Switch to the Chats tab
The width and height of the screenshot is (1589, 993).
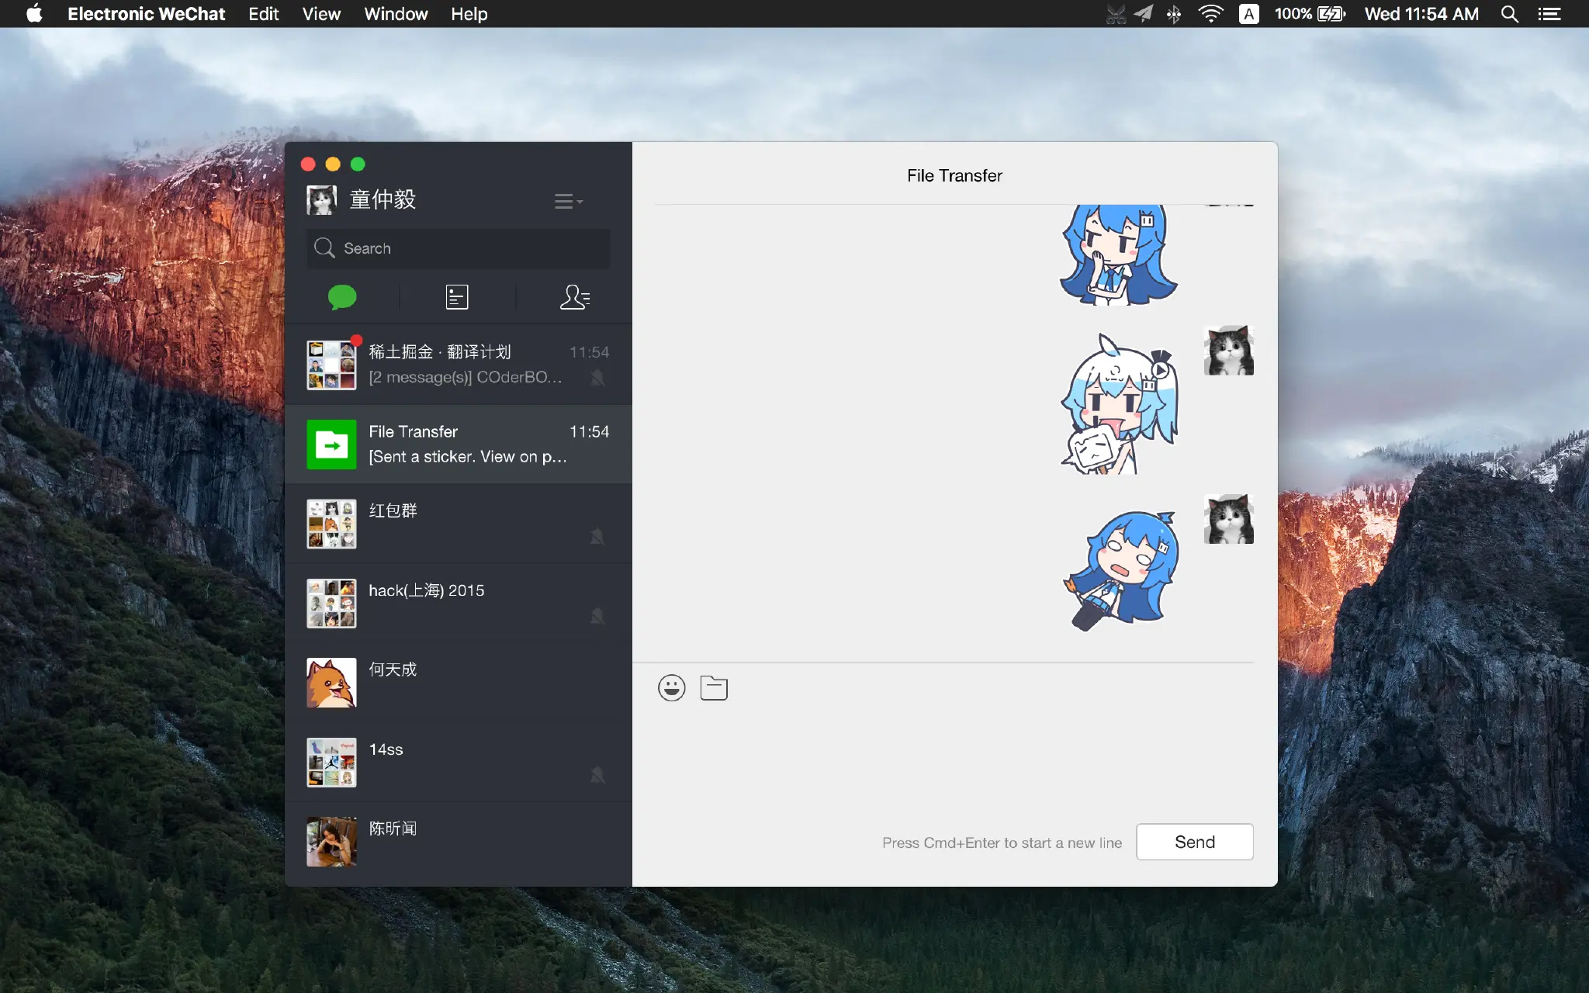pyautogui.click(x=341, y=297)
